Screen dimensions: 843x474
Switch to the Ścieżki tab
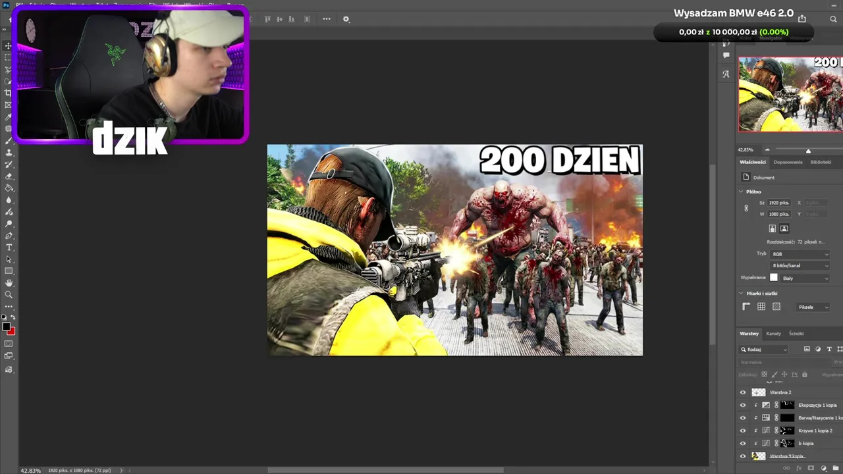(796, 334)
